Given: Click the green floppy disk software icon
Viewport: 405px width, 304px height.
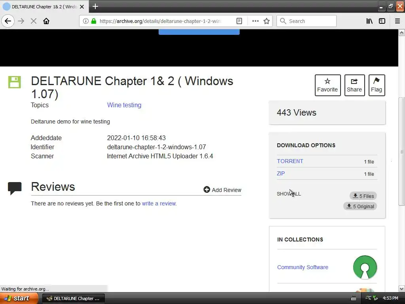Looking at the screenshot, I should (x=15, y=82).
